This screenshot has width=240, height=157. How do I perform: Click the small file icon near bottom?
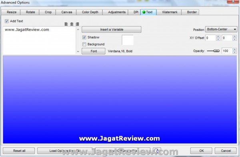tap(156, 151)
